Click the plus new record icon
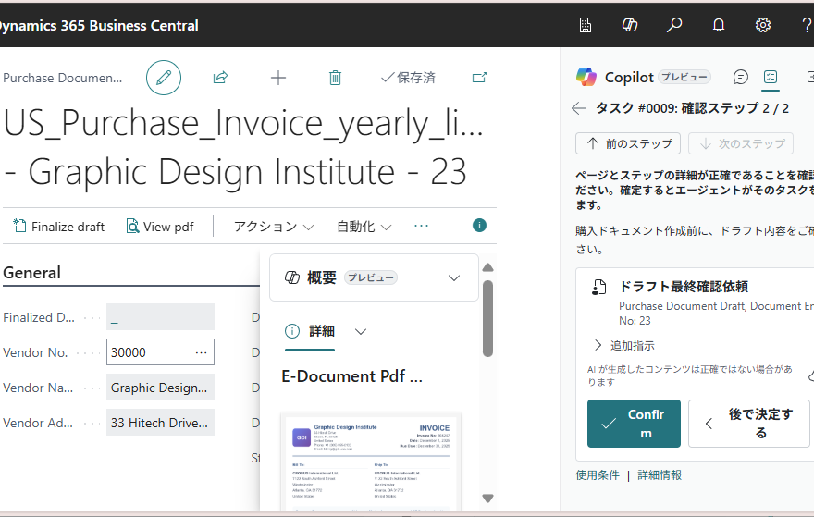The height and width of the screenshot is (517, 814). pyautogui.click(x=278, y=78)
